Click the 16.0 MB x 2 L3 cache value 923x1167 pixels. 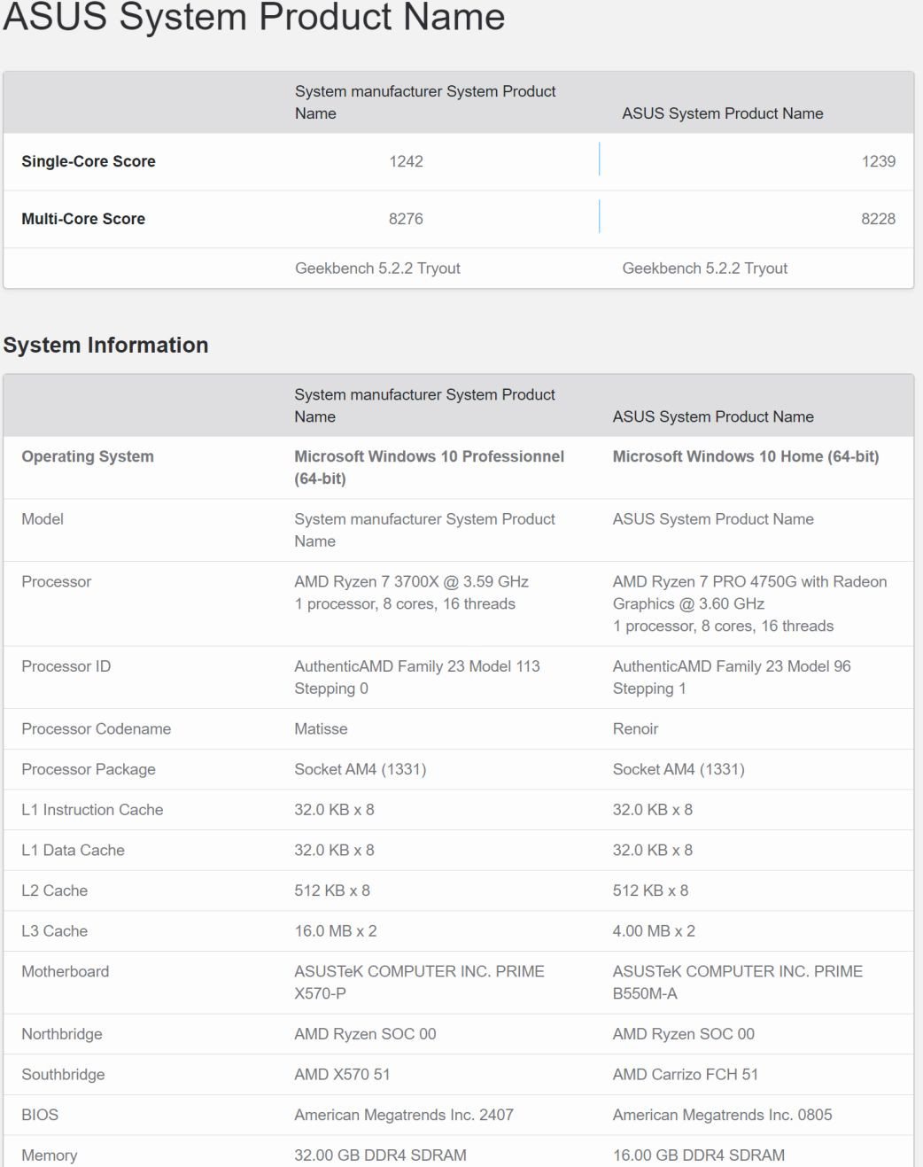[336, 930]
